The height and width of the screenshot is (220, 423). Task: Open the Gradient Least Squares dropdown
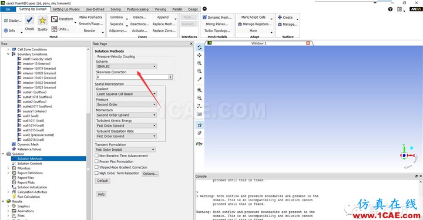point(126,94)
